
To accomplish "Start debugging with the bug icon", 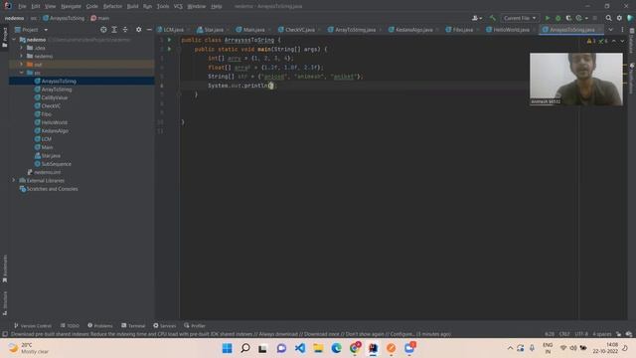I will click(557, 18).
